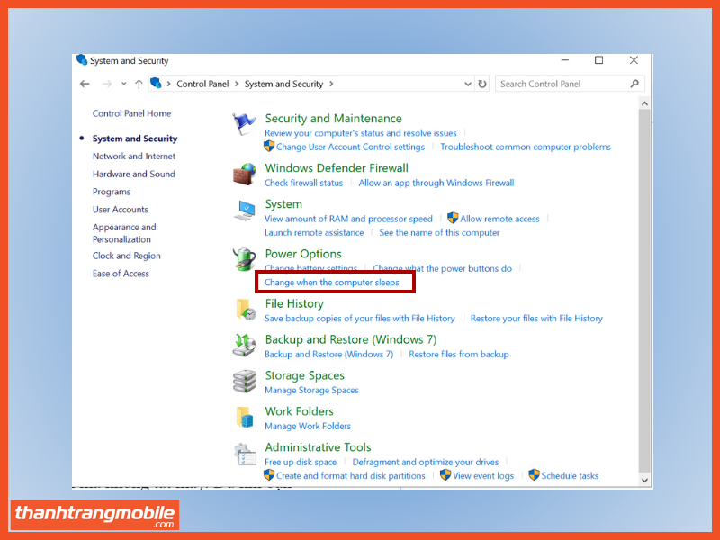The height and width of the screenshot is (540, 720).
Task: Click Manage Work Folders link
Action: click(308, 426)
